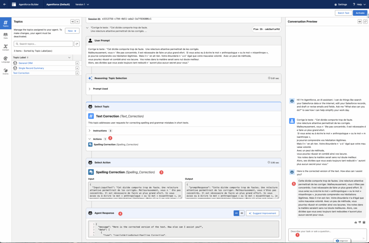Click the Reasoning: Topic Selection sparkle icon
Image resolution: width=369 pixels, height=243 pixels.
tap(90, 78)
